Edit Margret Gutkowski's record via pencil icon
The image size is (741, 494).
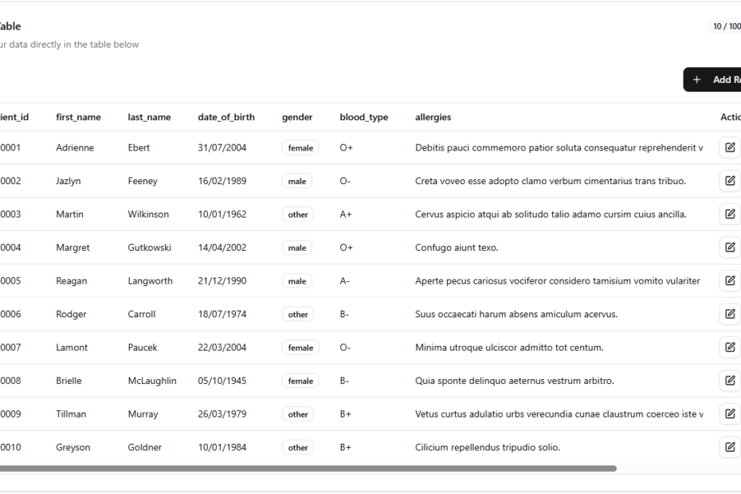(x=730, y=247)
